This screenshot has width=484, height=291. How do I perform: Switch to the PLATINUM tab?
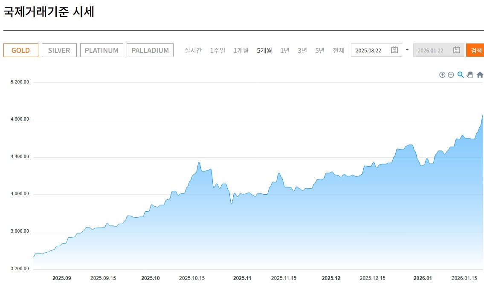pos(101,50)
